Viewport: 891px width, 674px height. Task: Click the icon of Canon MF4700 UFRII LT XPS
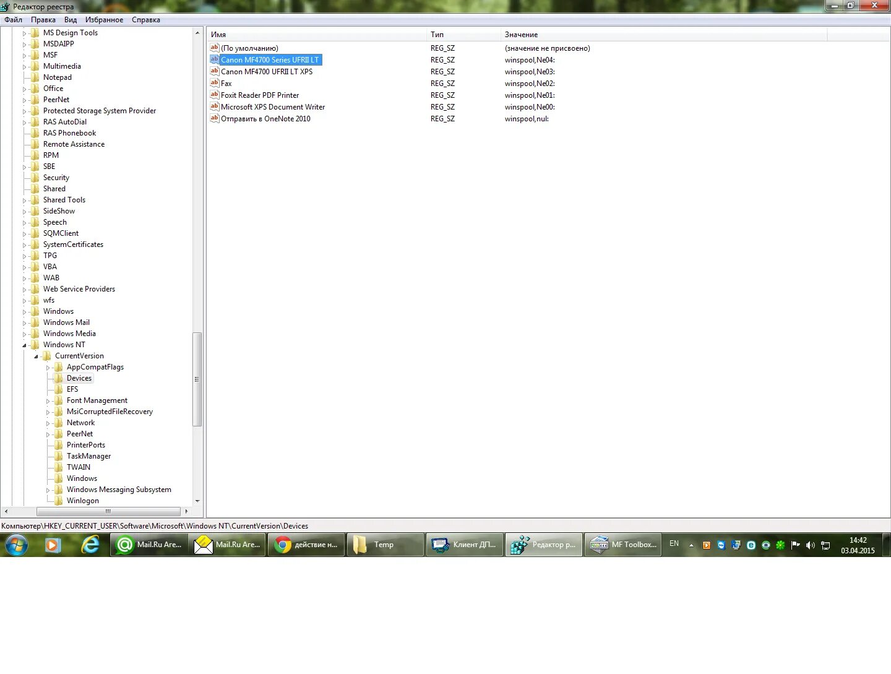coord(215,71)
